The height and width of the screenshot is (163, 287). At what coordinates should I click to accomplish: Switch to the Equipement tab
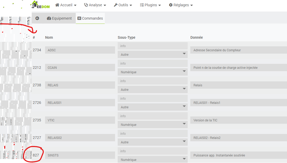pos(59,18)
